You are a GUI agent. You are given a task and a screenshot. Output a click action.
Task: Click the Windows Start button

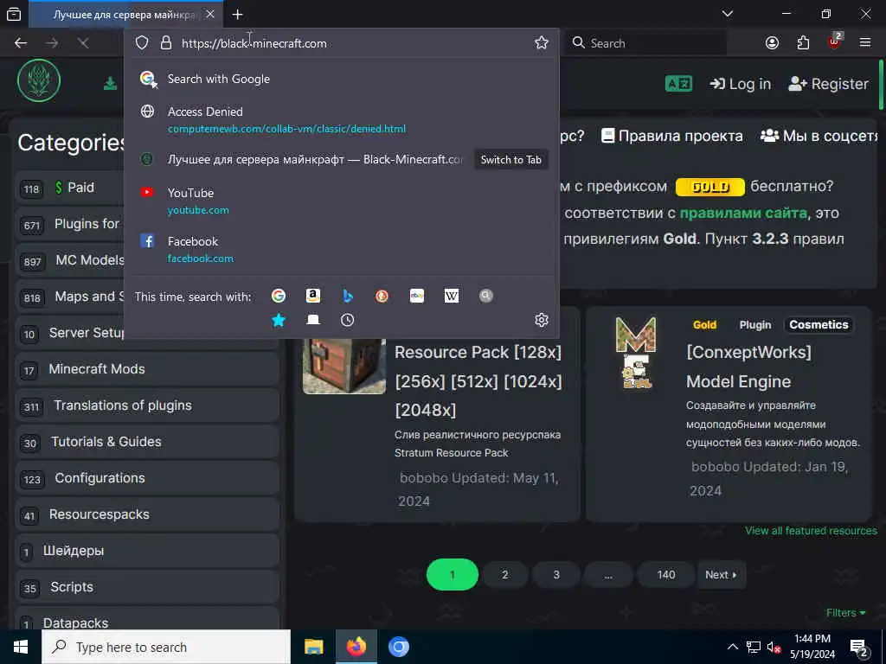(21, 647)
